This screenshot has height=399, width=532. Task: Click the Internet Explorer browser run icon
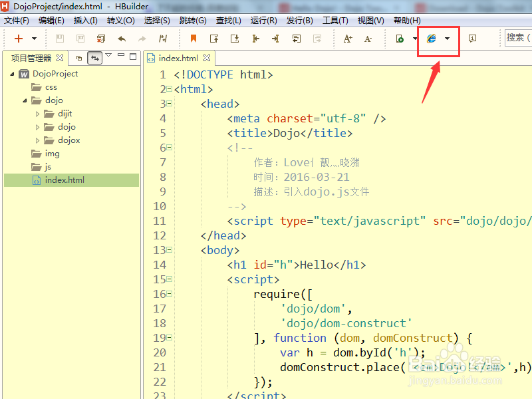point(431,39)
